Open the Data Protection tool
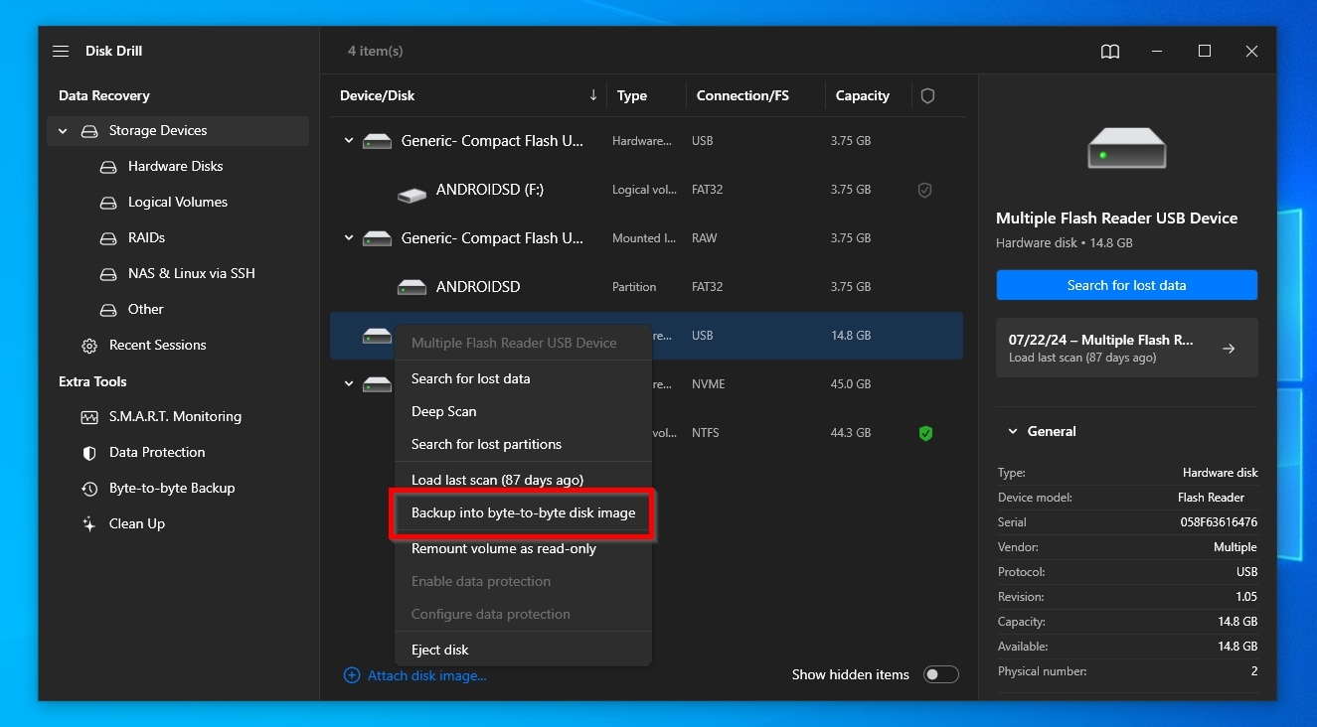1317x727 pixels. tap(156, 453)
